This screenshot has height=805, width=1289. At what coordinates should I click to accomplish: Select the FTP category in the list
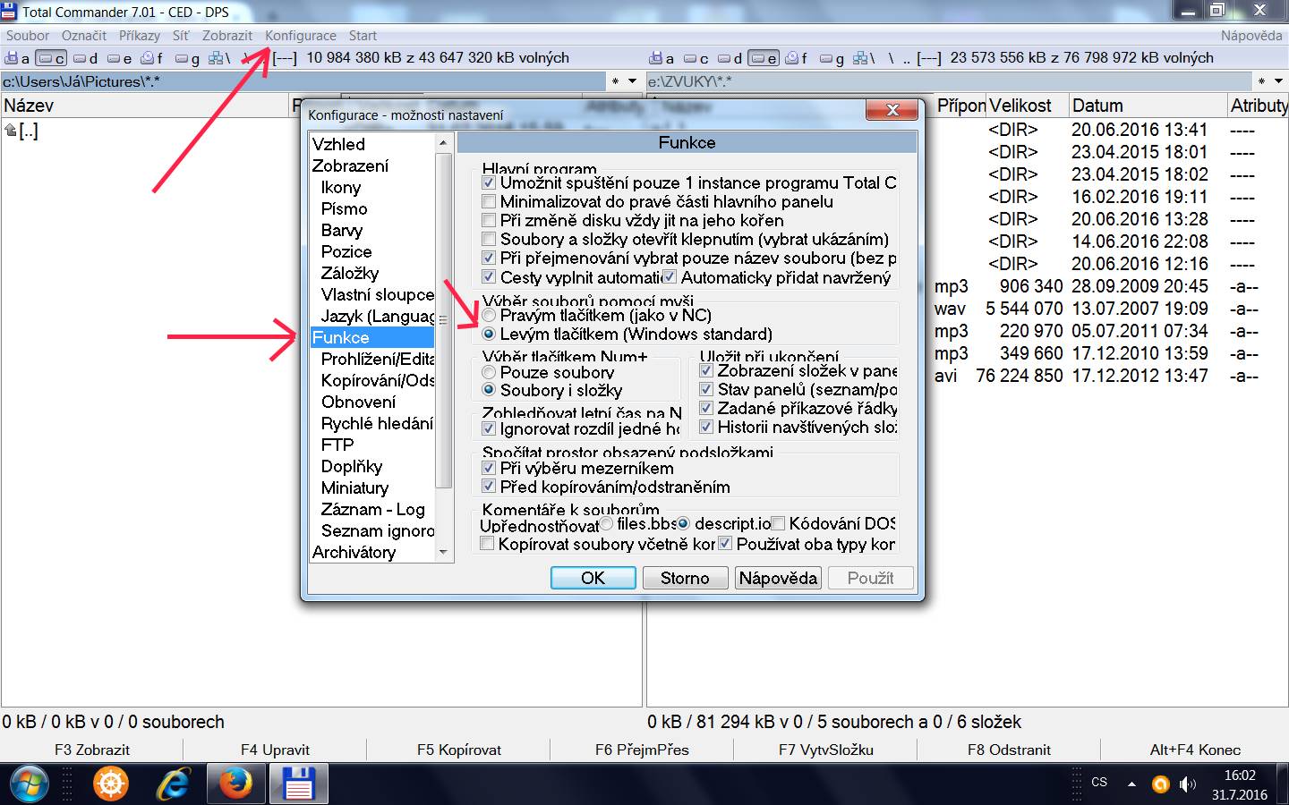337,445
